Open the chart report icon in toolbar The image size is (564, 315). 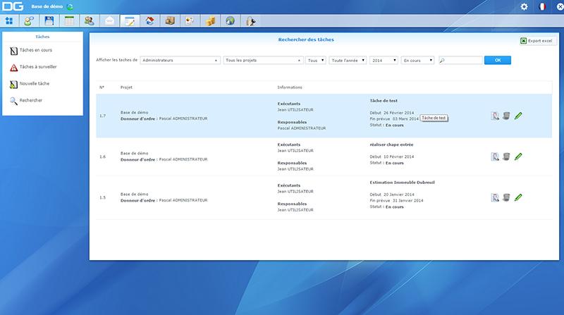(190, 21)
